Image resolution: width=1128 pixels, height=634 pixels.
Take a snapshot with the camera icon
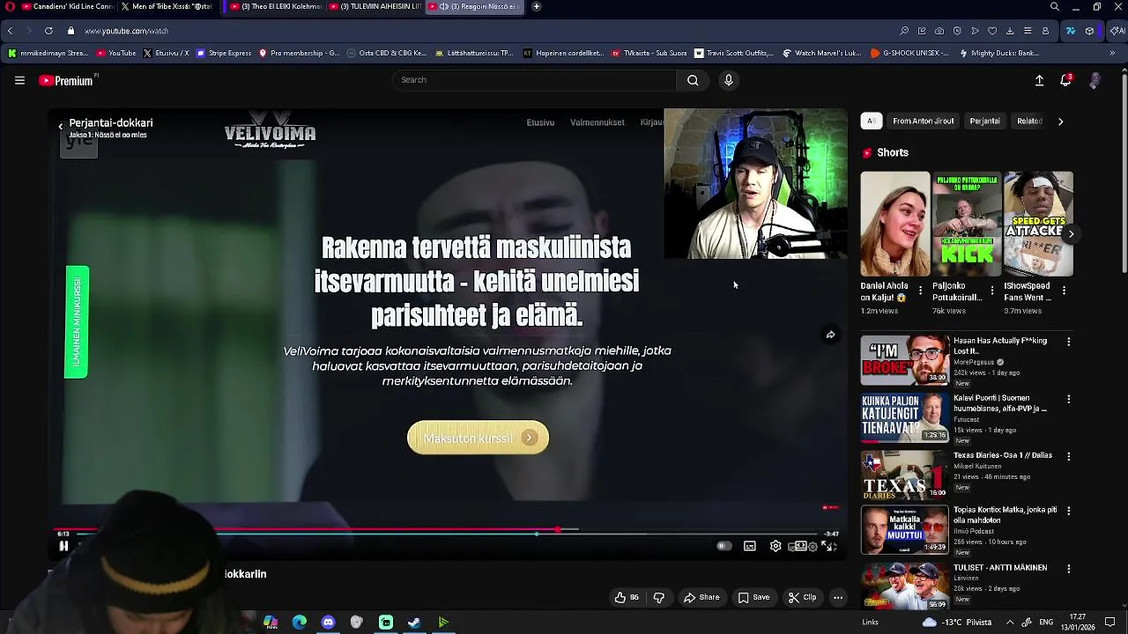coord(939,31)
